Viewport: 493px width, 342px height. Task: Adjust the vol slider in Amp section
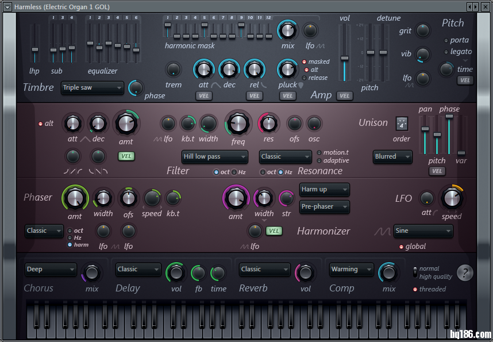(344, 58)
